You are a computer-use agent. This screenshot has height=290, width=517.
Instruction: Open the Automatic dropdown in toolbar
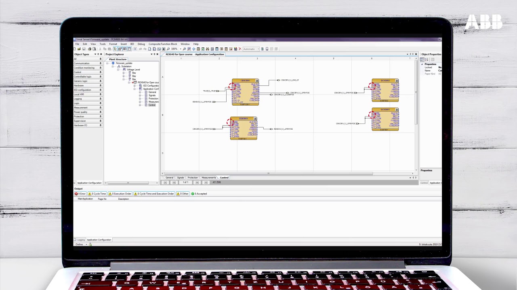(x=258, y=49)
